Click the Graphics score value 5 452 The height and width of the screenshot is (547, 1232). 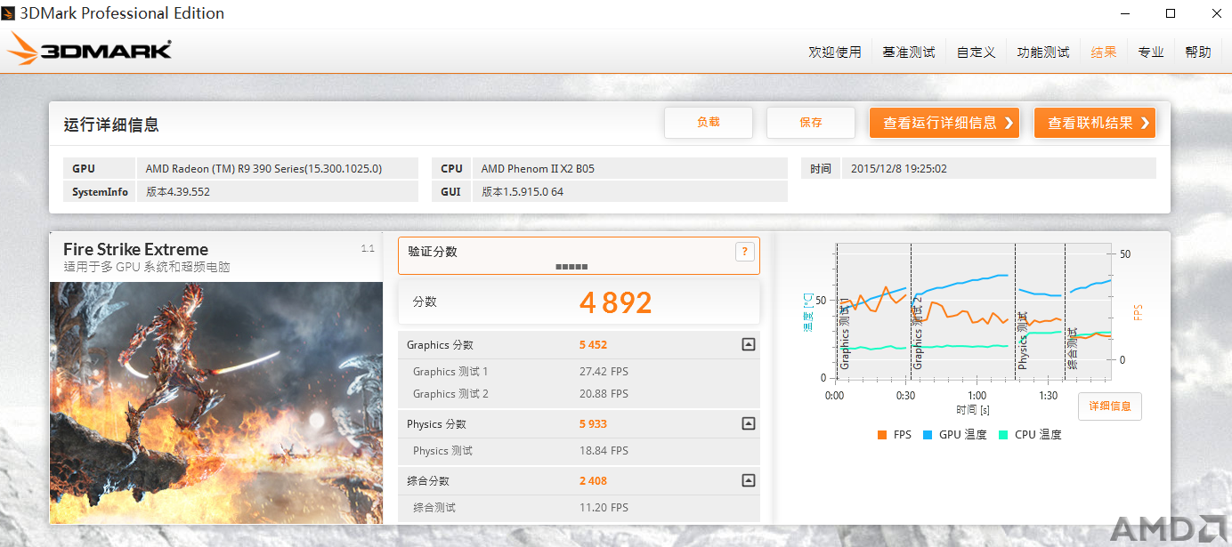point(593,345)
